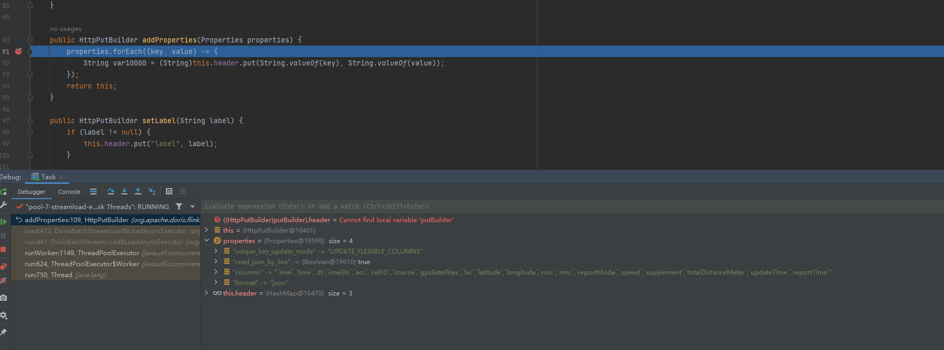Toggle Mute Breakpoints icon in debug sidebar
This screenshot has width=944, height=350.
point(3,281)
